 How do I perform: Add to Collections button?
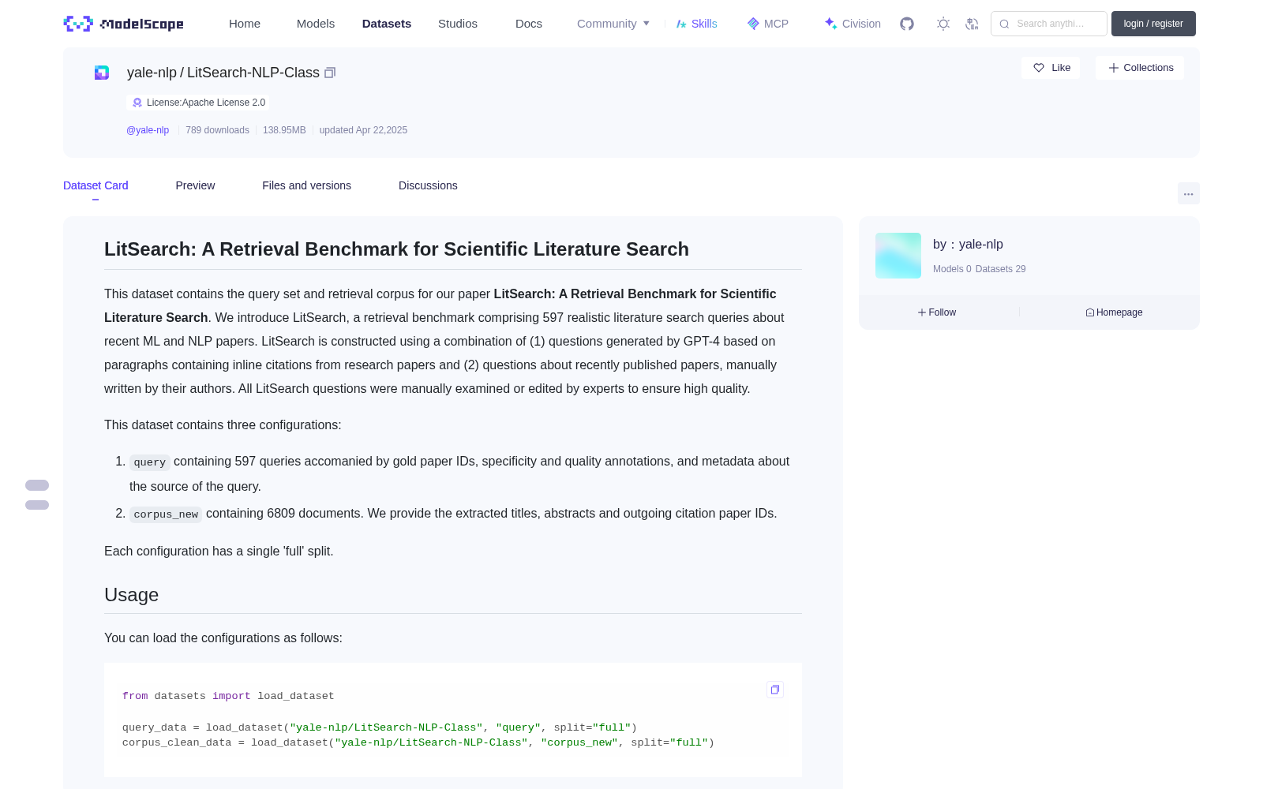coord(1140,68)
